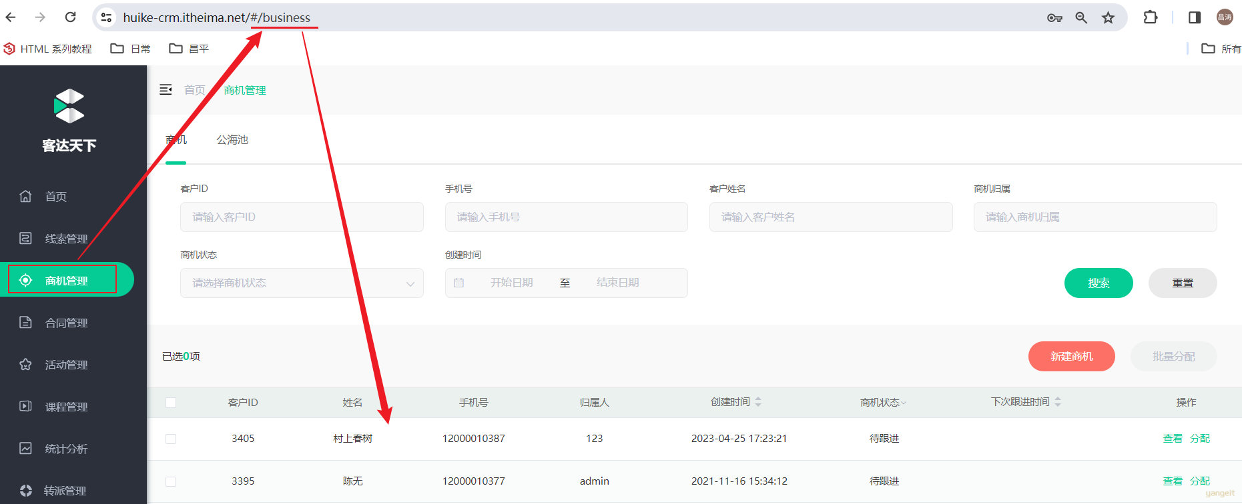
Task: Go forward in browser history
Action: click(x=41, y=17)
